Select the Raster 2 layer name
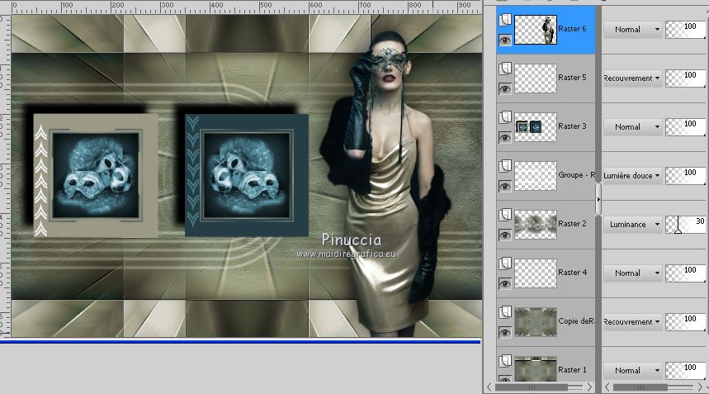This screenshot has width=709, height=394. pos(572,224)
